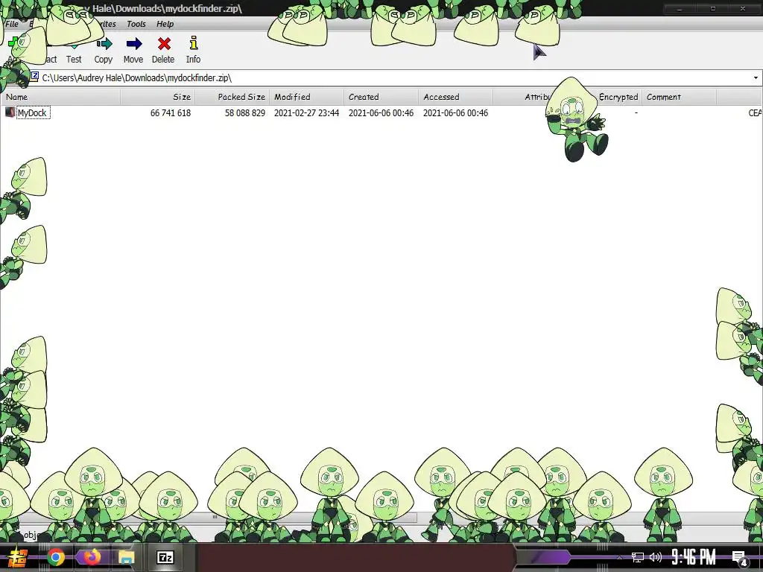Click the red Delete icon
The image size is (763, 572).
(164, 44)
